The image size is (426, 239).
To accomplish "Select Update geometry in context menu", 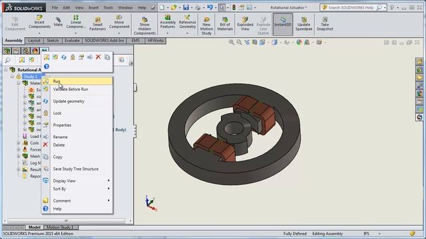I will 77,101.
